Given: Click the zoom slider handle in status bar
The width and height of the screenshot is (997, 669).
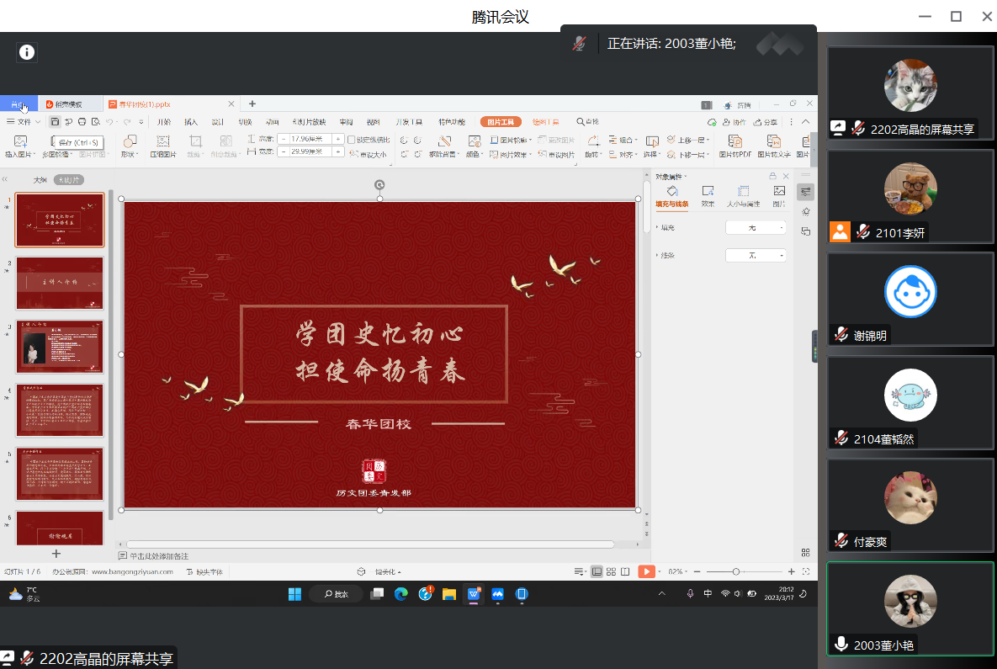Looking at the screenshot, I should click(736, 571).
